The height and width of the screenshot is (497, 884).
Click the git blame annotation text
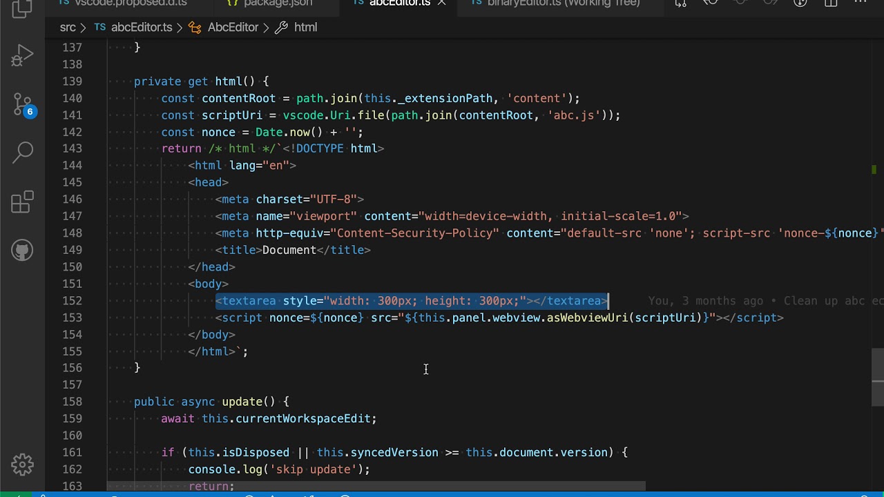coord(765,301)
